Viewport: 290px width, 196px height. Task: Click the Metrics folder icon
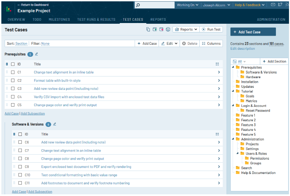click(x=242, y=101)
